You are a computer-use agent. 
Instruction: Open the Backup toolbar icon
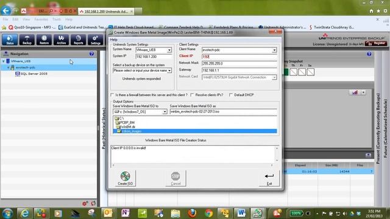tap(27, 40)
